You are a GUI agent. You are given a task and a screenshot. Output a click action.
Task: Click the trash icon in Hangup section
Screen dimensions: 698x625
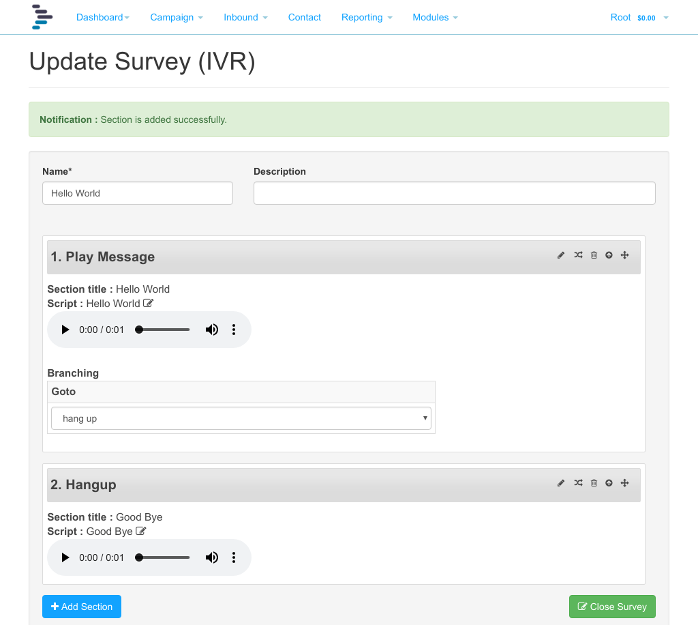tap(594, 483)
